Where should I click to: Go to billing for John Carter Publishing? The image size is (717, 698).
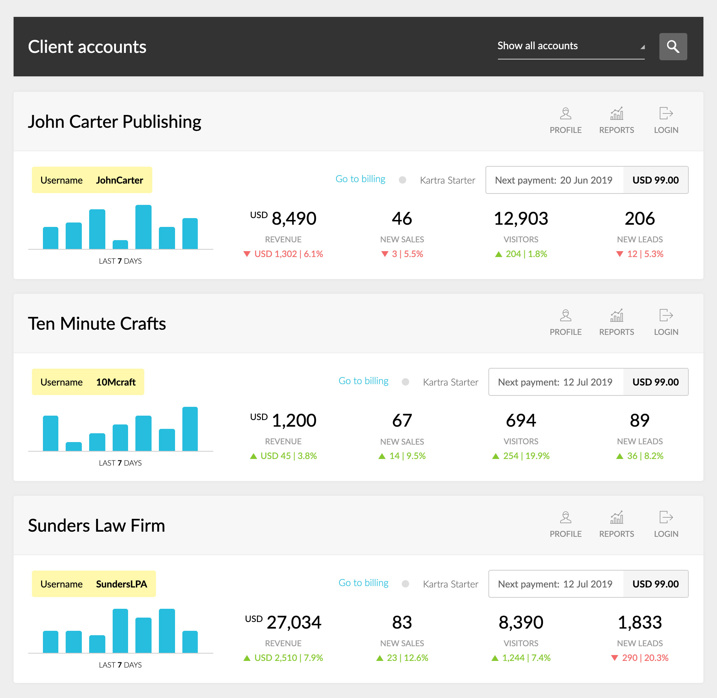360,179
